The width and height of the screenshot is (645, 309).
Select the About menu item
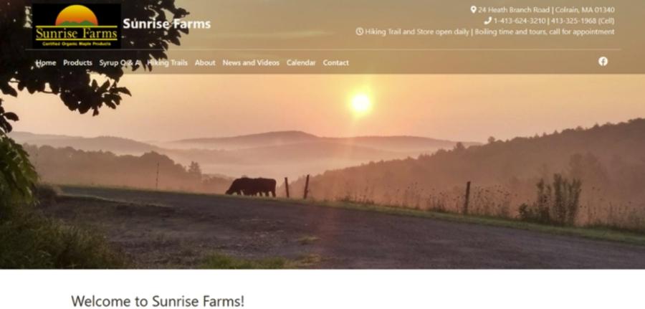click(x=205, y=62)
